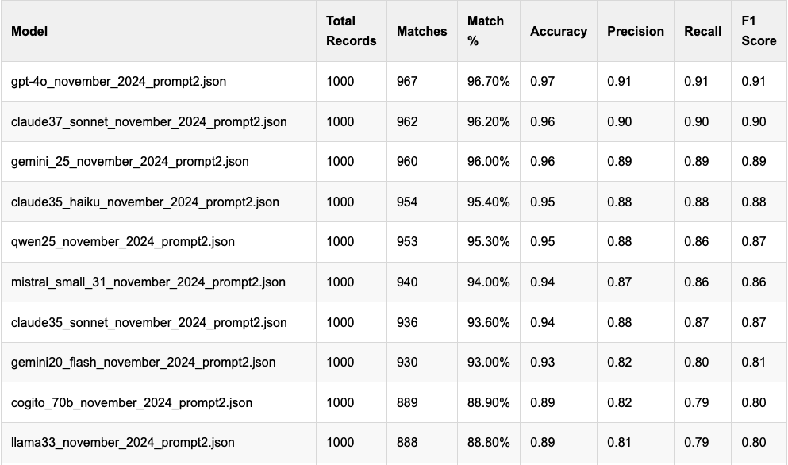
Task: Select the llama33_november_2024_prompt2.json cell
Action: [x=123, y=442]
